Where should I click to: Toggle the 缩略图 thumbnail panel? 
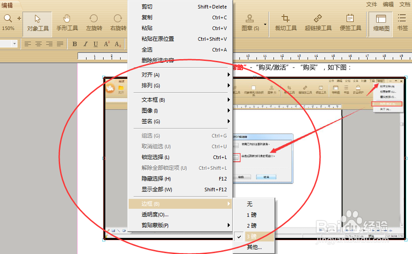pyautogui.click(x=381, y=24)
